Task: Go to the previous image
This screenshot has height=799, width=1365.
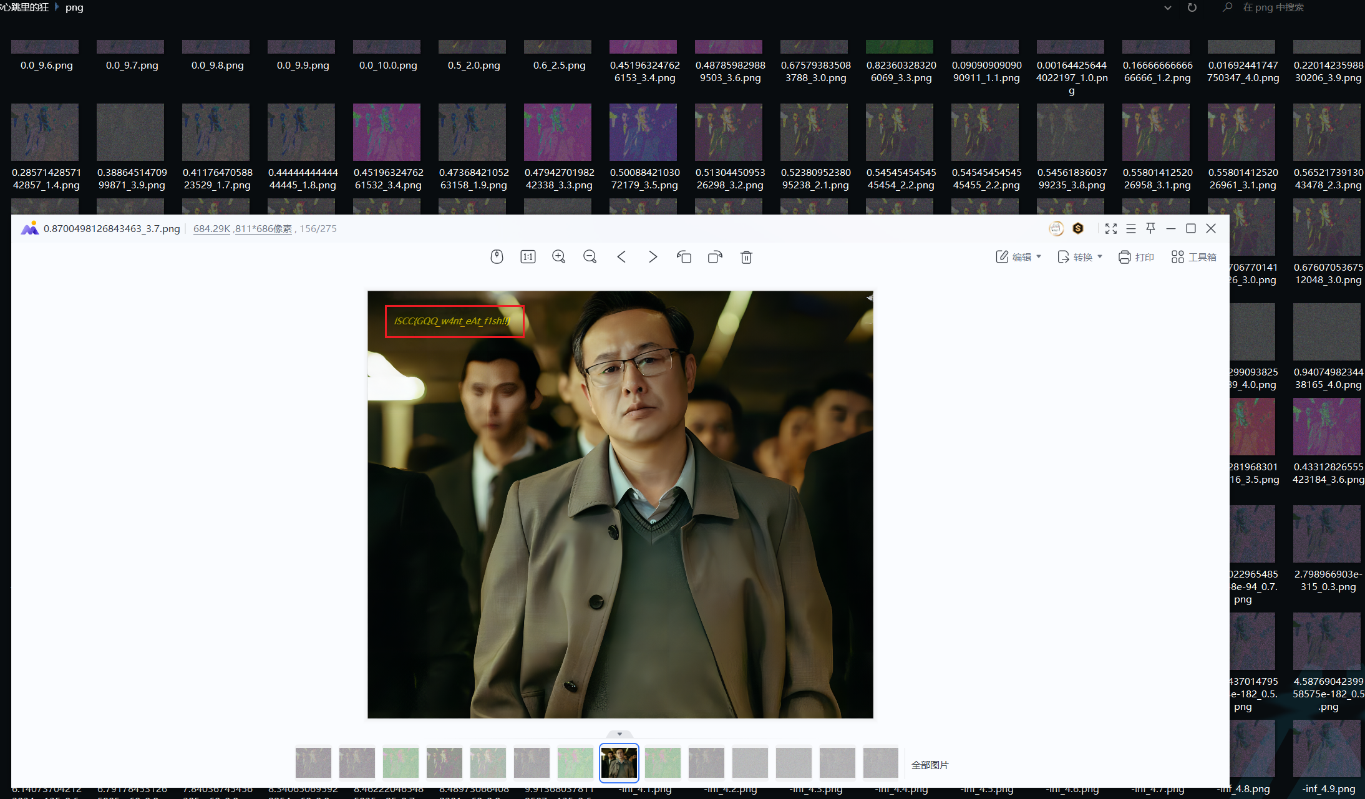Action: coord(621,257)
